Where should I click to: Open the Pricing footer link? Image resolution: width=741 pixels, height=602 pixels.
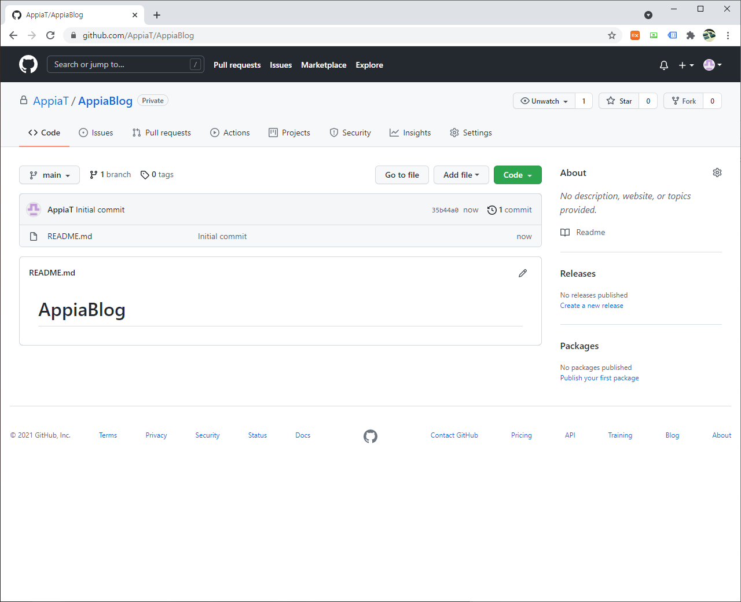click(522, 435)
